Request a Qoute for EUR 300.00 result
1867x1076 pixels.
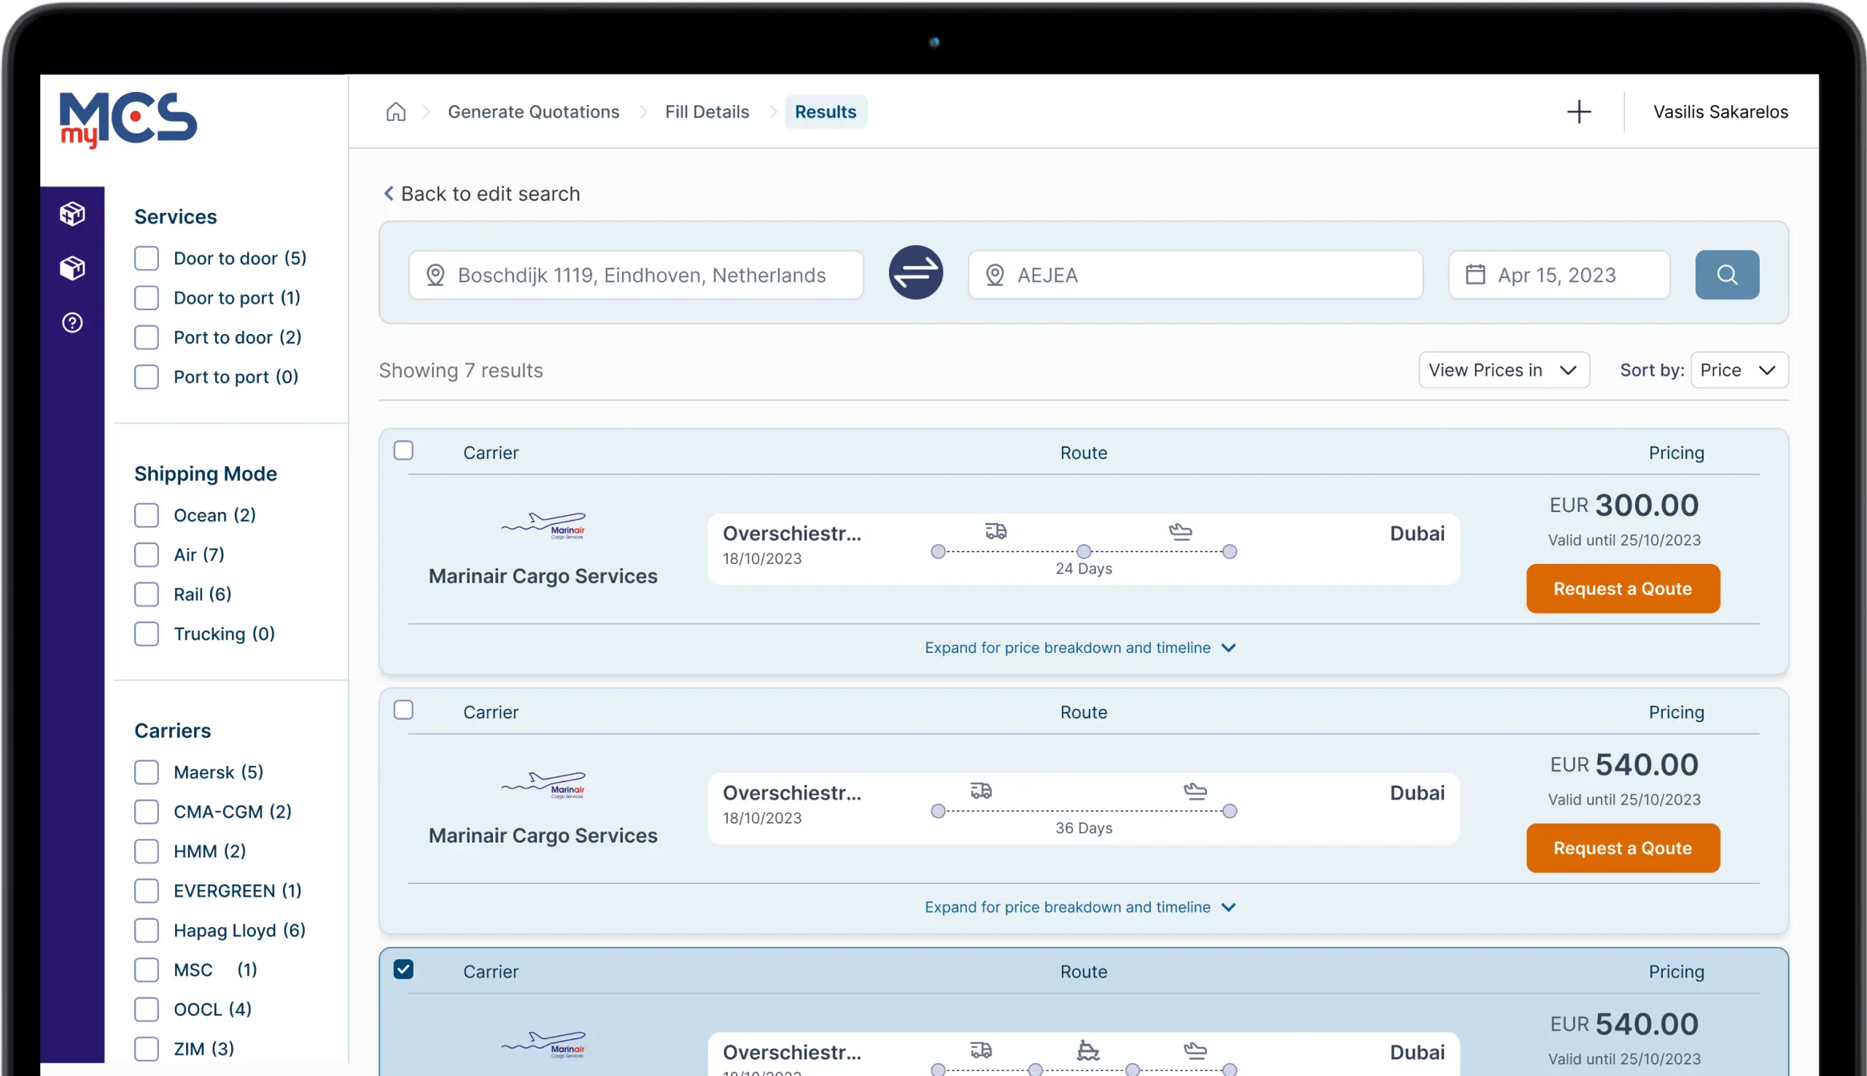click(x=1623, y=588)
